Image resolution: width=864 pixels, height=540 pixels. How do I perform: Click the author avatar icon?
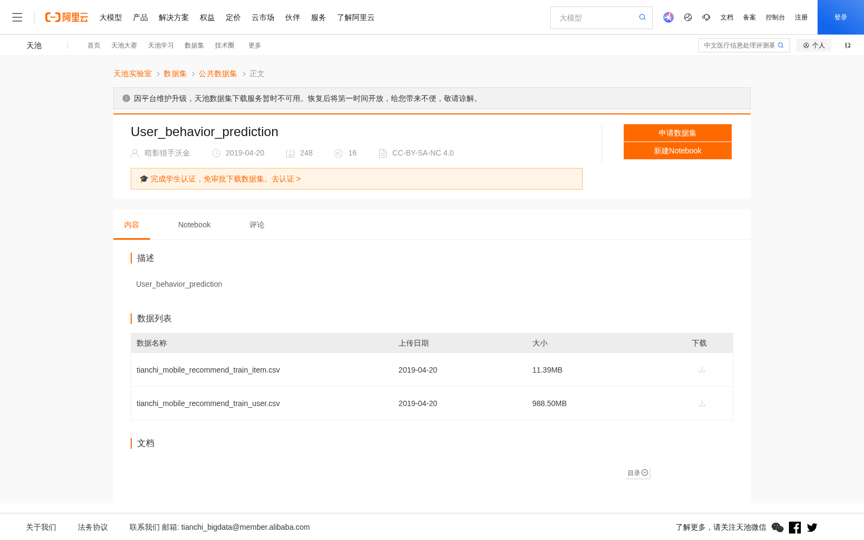[x=135, y=153]
